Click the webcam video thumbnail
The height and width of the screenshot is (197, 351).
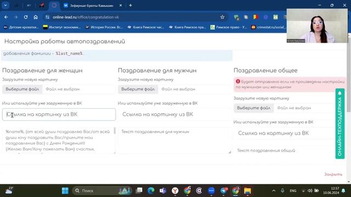(x=317, y=26)
